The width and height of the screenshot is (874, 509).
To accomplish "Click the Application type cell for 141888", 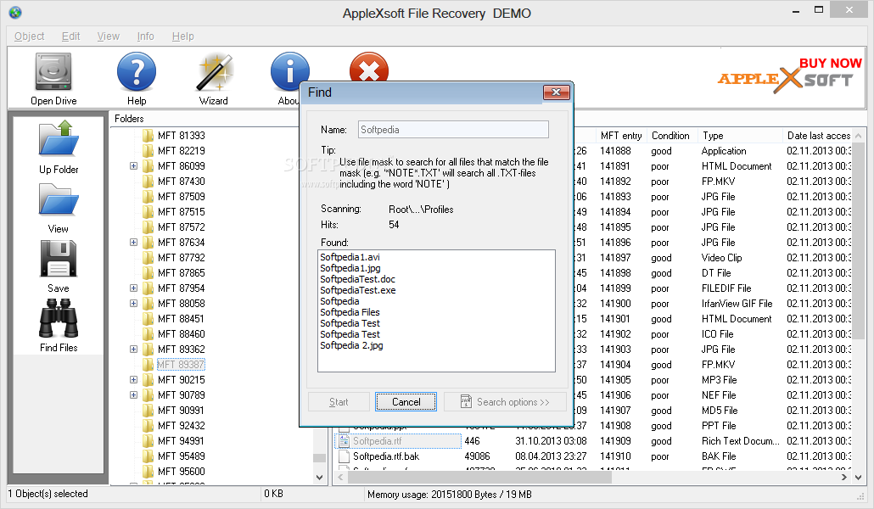I will [x=724, y=150].
